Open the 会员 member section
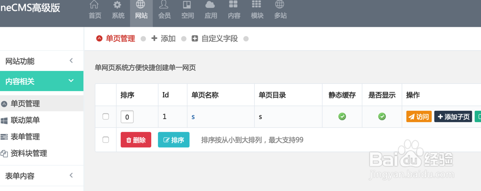481x191 pixels. [164, 10]
